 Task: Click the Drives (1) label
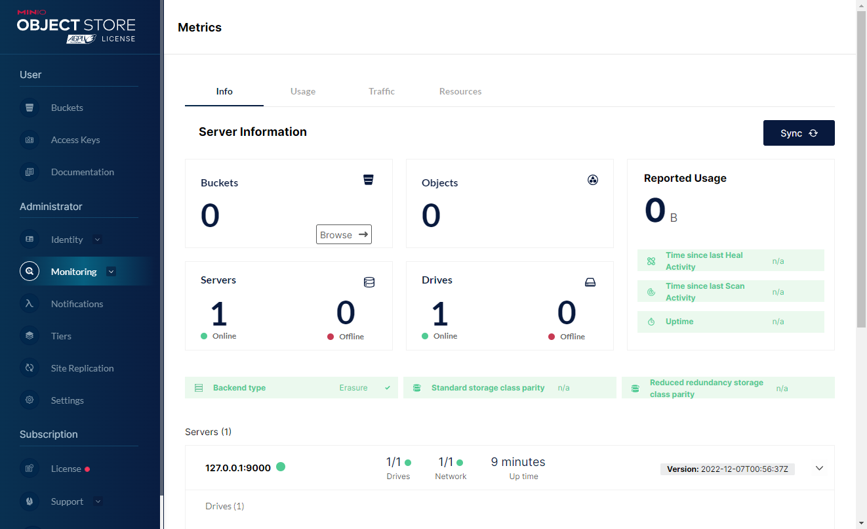(224, 506)
